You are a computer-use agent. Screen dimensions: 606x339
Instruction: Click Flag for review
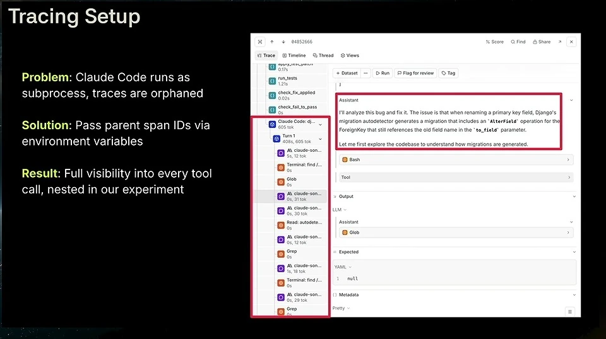[415, 73]
